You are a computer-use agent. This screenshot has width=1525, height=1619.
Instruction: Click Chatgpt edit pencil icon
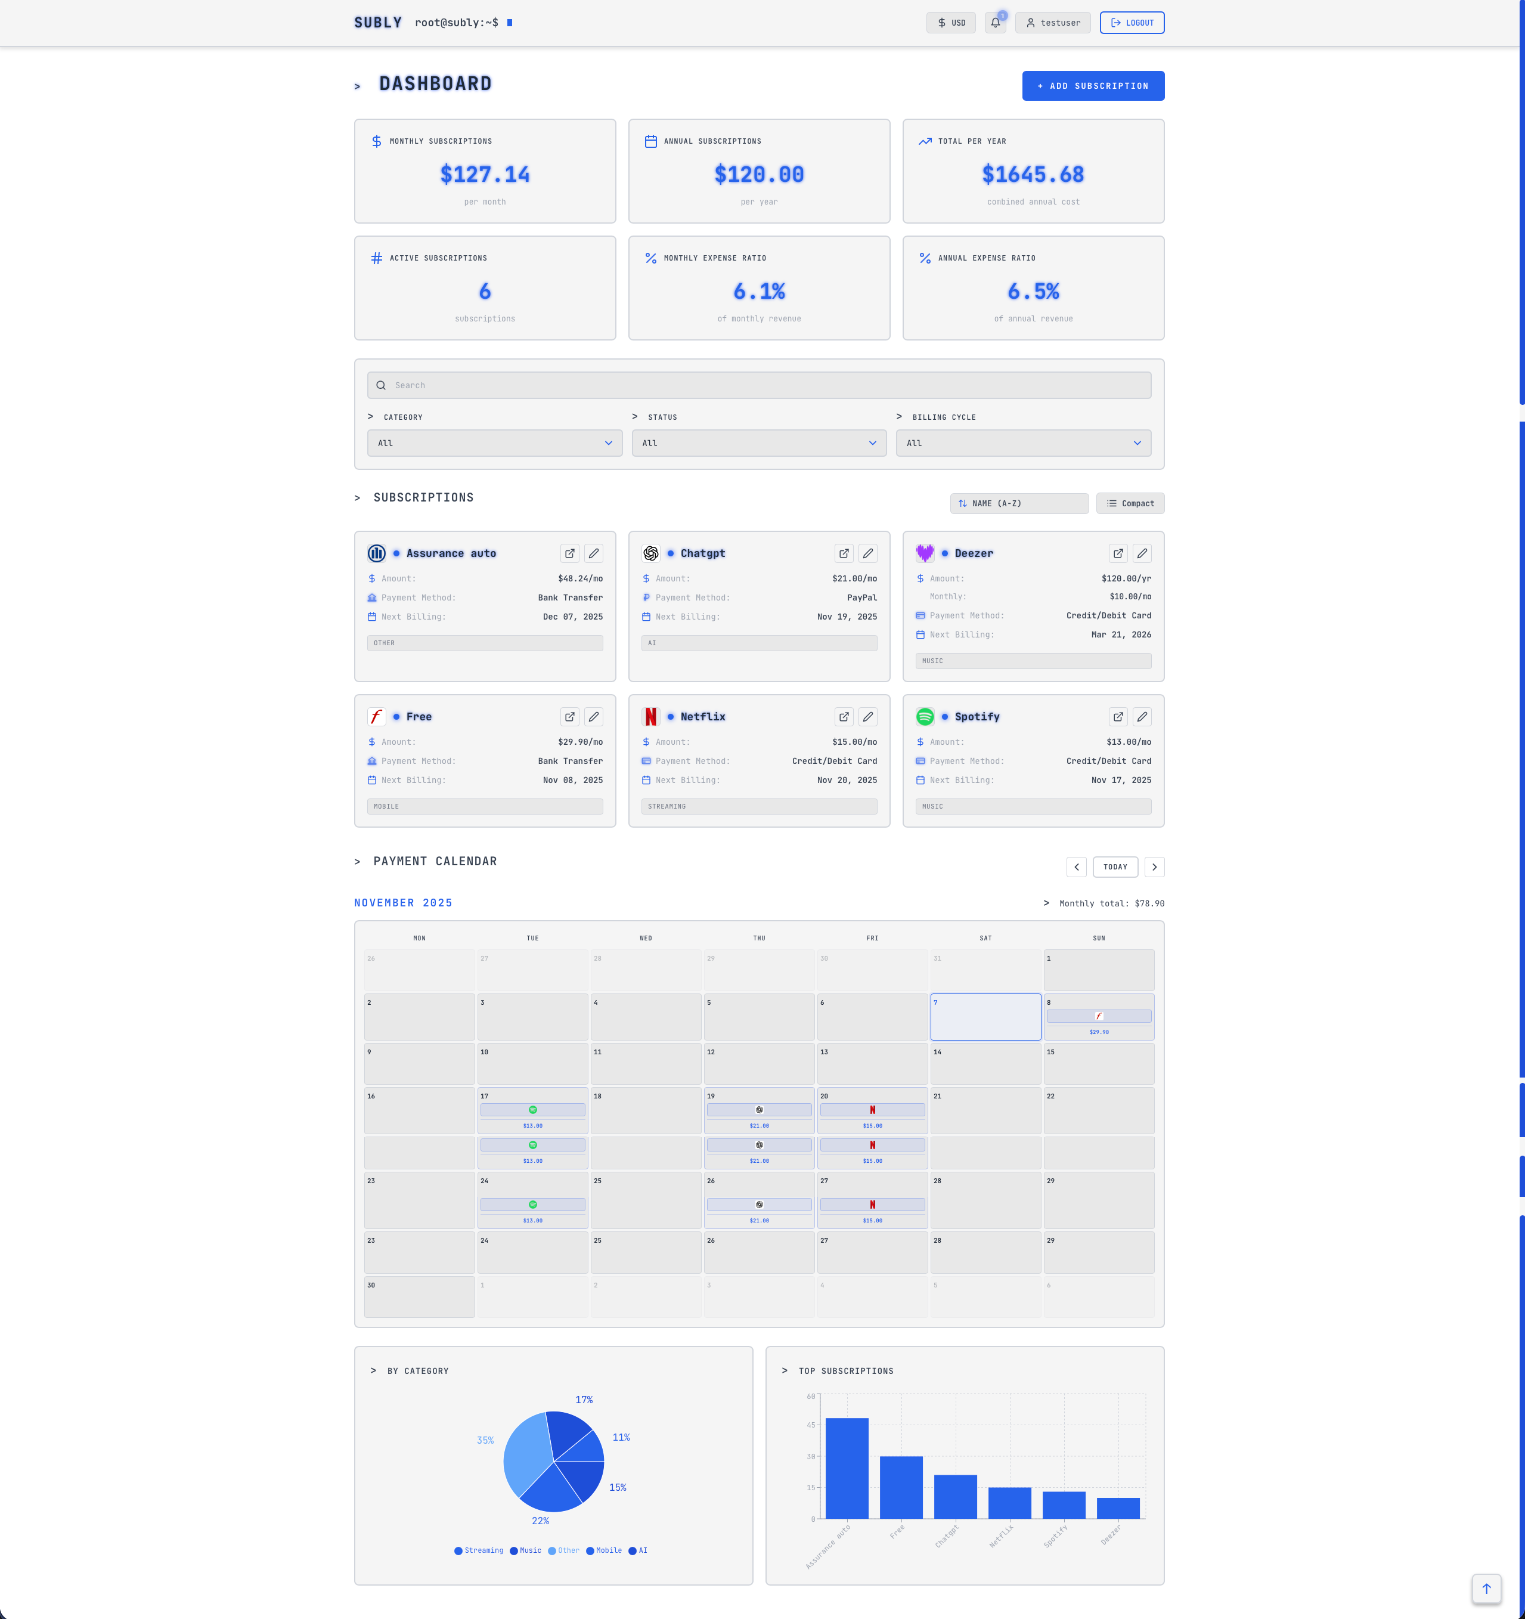point(868,553)
